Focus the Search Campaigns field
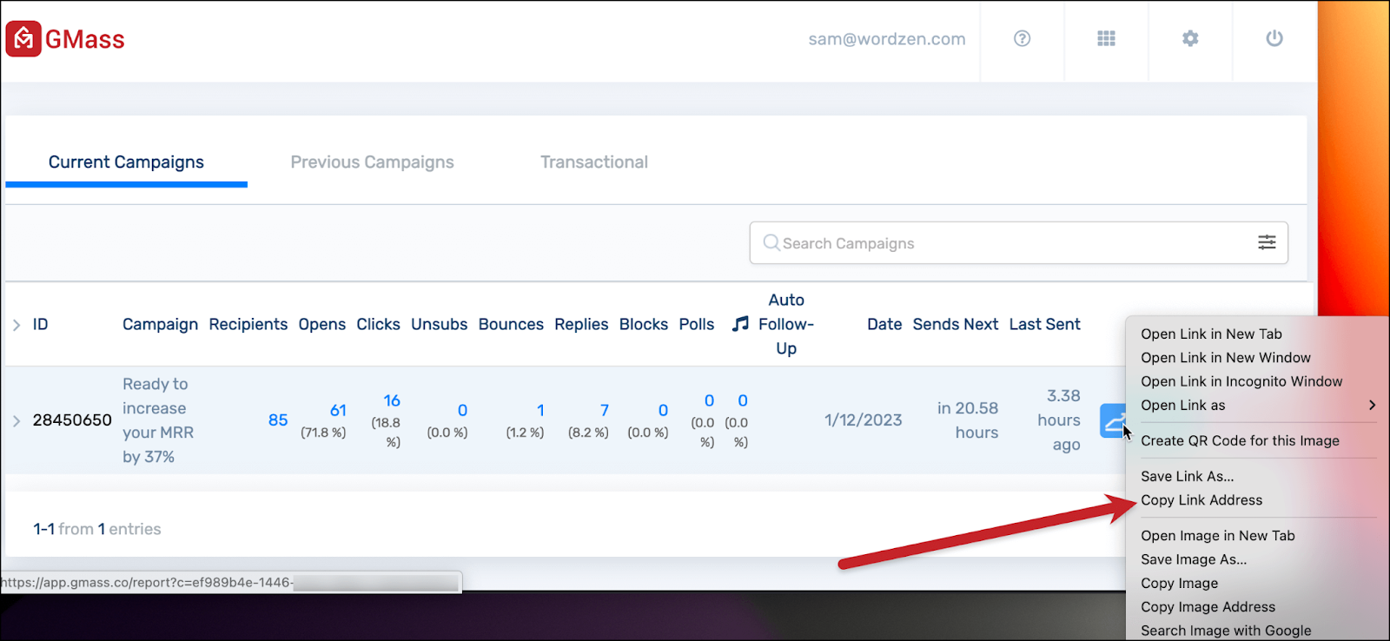Image resolution: width=1390 pixels, height=641 pixels. click(1018, 243)
